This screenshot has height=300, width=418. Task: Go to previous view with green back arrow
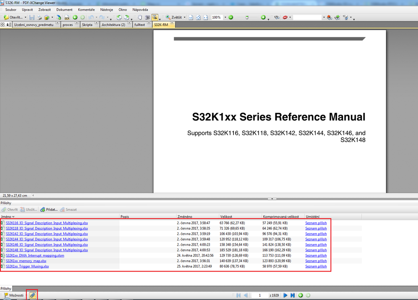click(x=75, y=17)
